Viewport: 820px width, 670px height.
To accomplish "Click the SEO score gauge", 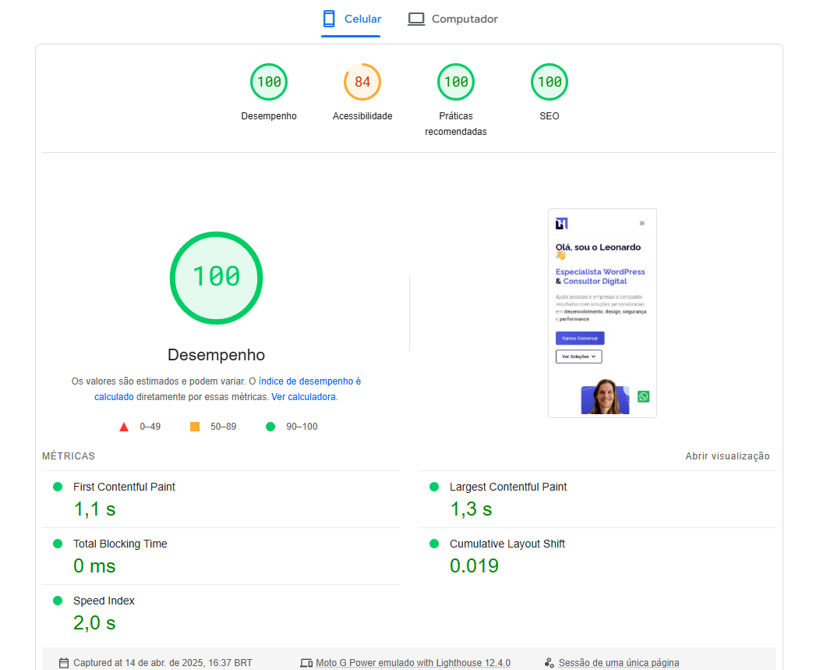I will [550, 82].
